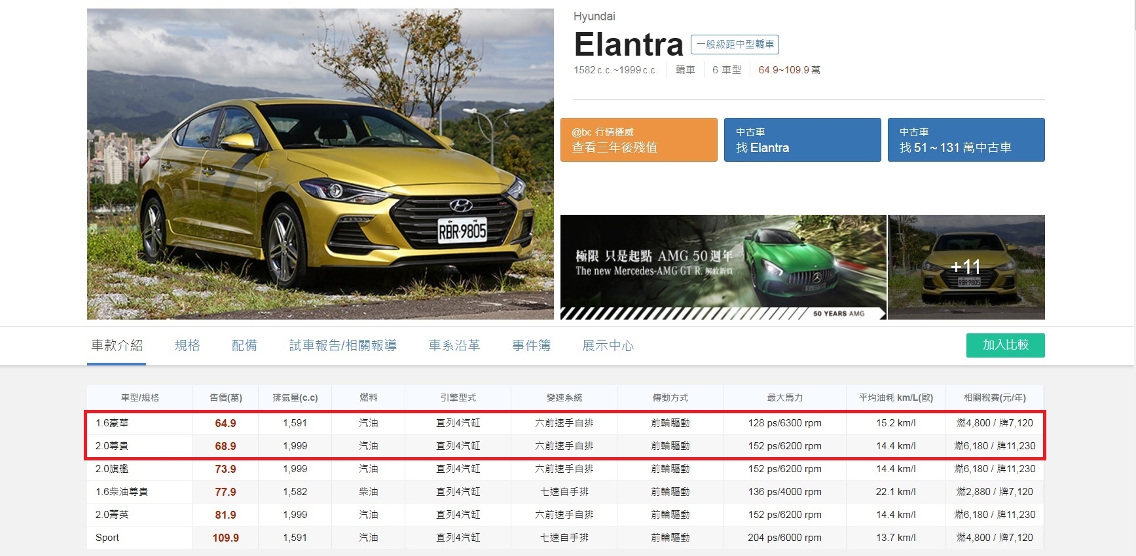Click the 204 ps/6000 rpm value

tap(785, 538)
